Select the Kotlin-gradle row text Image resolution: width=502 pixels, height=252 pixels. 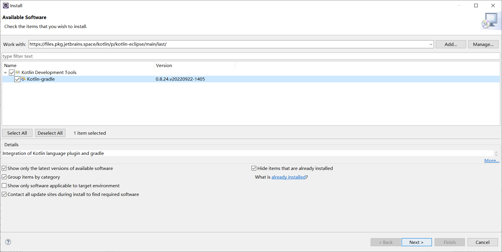tap(41, 79)
